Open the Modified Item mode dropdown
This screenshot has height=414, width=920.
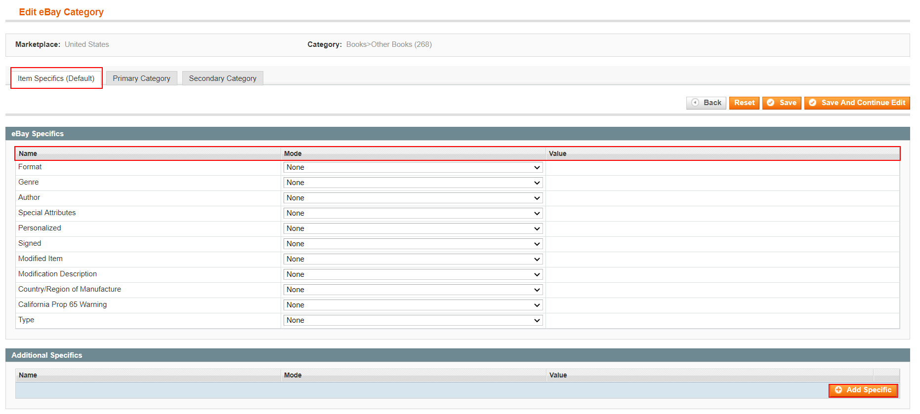[x=413, y=259]
